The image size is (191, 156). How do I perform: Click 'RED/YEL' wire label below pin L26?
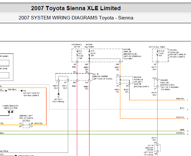click(x=86, y=68)
